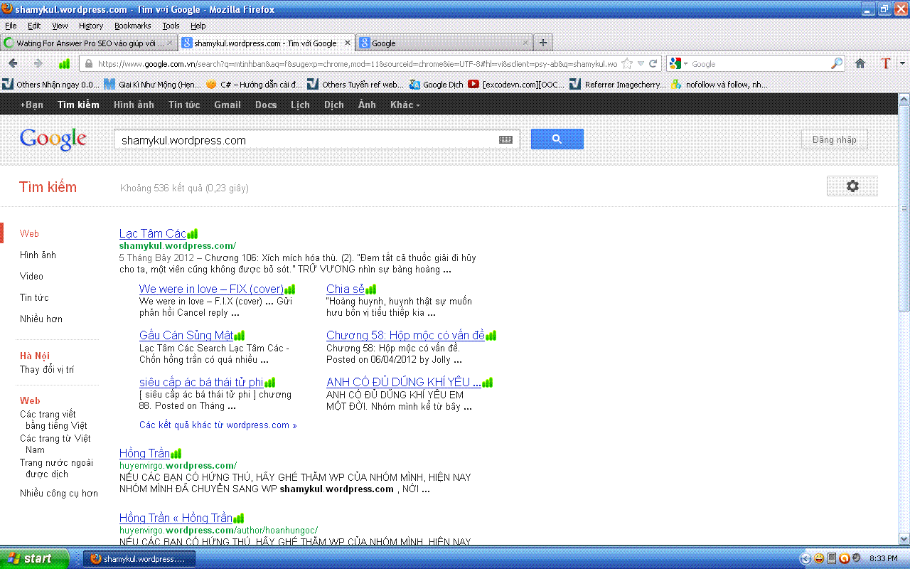Open Các kết quả khác từ wordpress.com link
Screen dimensions: 910x569
[218, 425]
